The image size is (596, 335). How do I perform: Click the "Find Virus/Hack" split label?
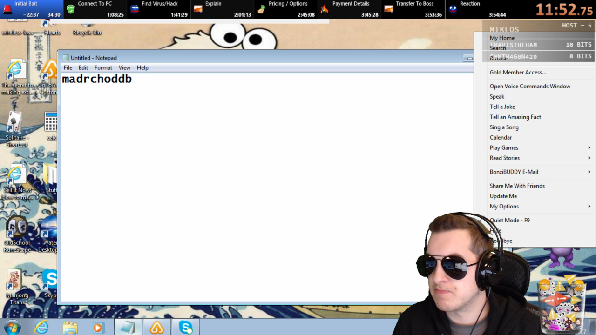click(159, 4)
